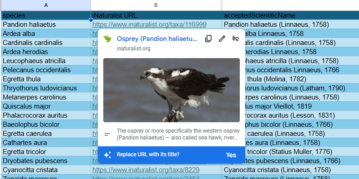The width and height of the screenshot is (359, 179).
Task: Click the sparkle icon beside Replace URL prompt
Action: (107, 155)
